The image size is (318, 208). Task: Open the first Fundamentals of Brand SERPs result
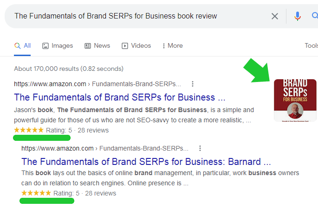pyautogui.click(x=120, y=97)
